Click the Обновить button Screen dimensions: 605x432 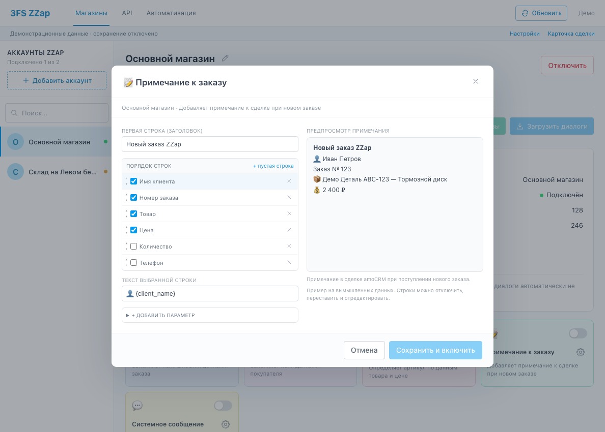[x=541, y=13]
